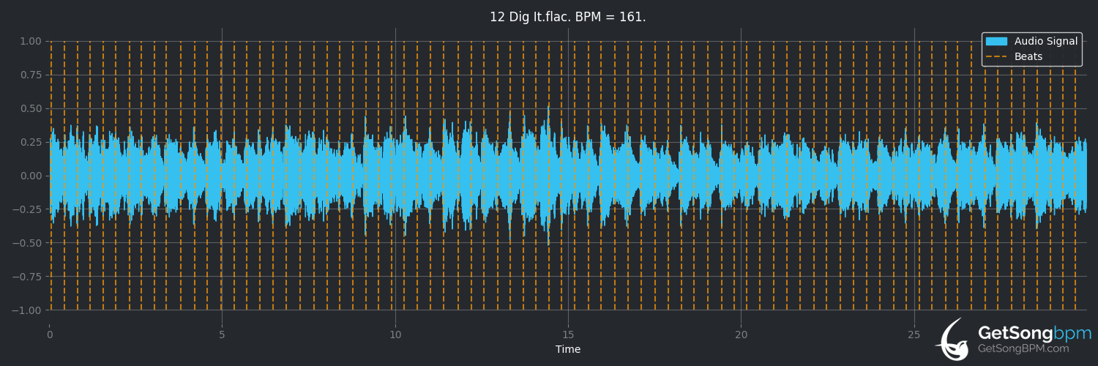Click the 'Audio Signal' legend label
The height and width of the screenshot is (366, 1098).
(1046, 42)
